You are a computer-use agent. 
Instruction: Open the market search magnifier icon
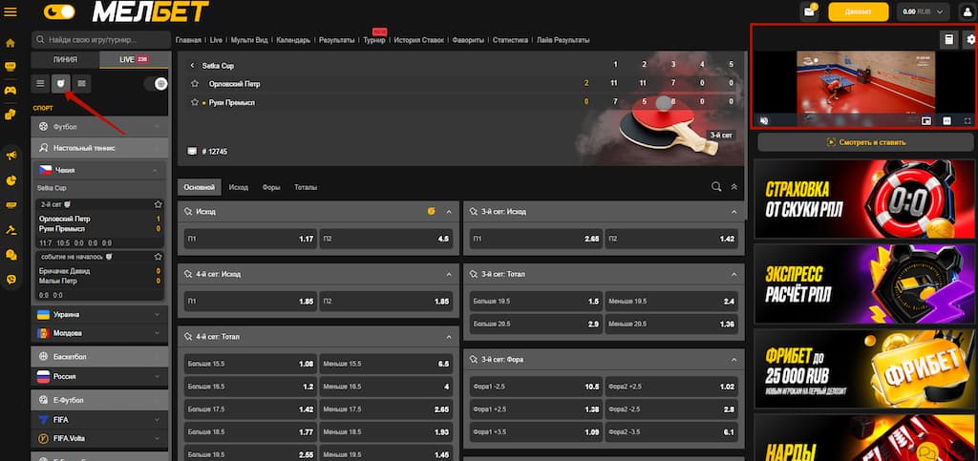[x=716, y=186]
